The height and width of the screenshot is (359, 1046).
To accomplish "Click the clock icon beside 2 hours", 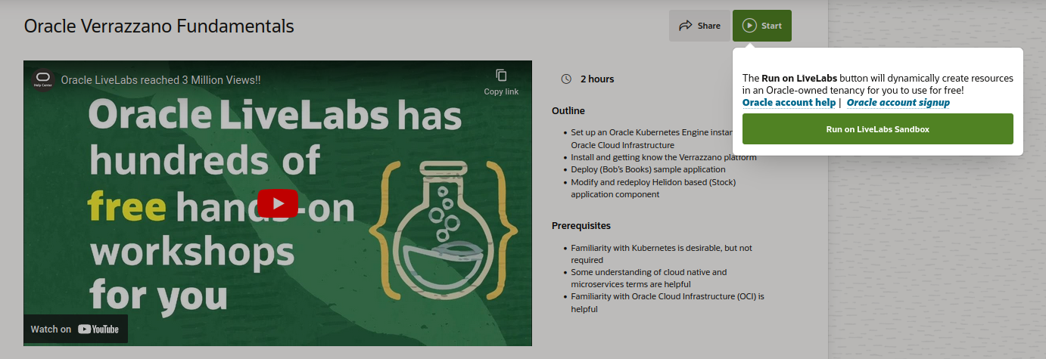I will [x=566, y=79].
